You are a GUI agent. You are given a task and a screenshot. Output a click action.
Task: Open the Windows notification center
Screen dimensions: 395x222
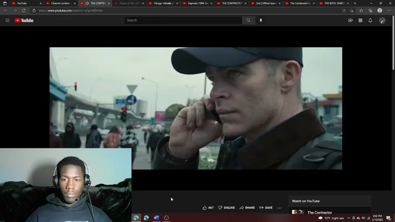pyautogui.click(x=389, y=218)
